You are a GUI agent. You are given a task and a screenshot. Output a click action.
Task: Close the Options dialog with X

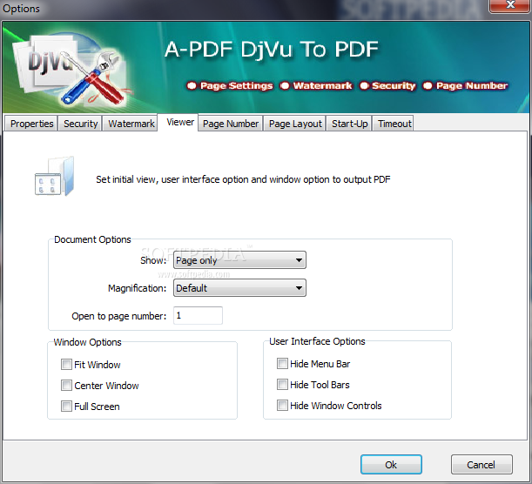(510, 5)
